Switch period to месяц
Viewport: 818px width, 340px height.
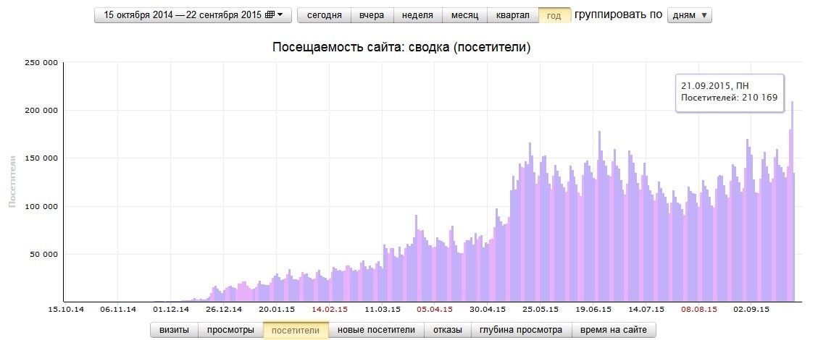click(465, 15)
